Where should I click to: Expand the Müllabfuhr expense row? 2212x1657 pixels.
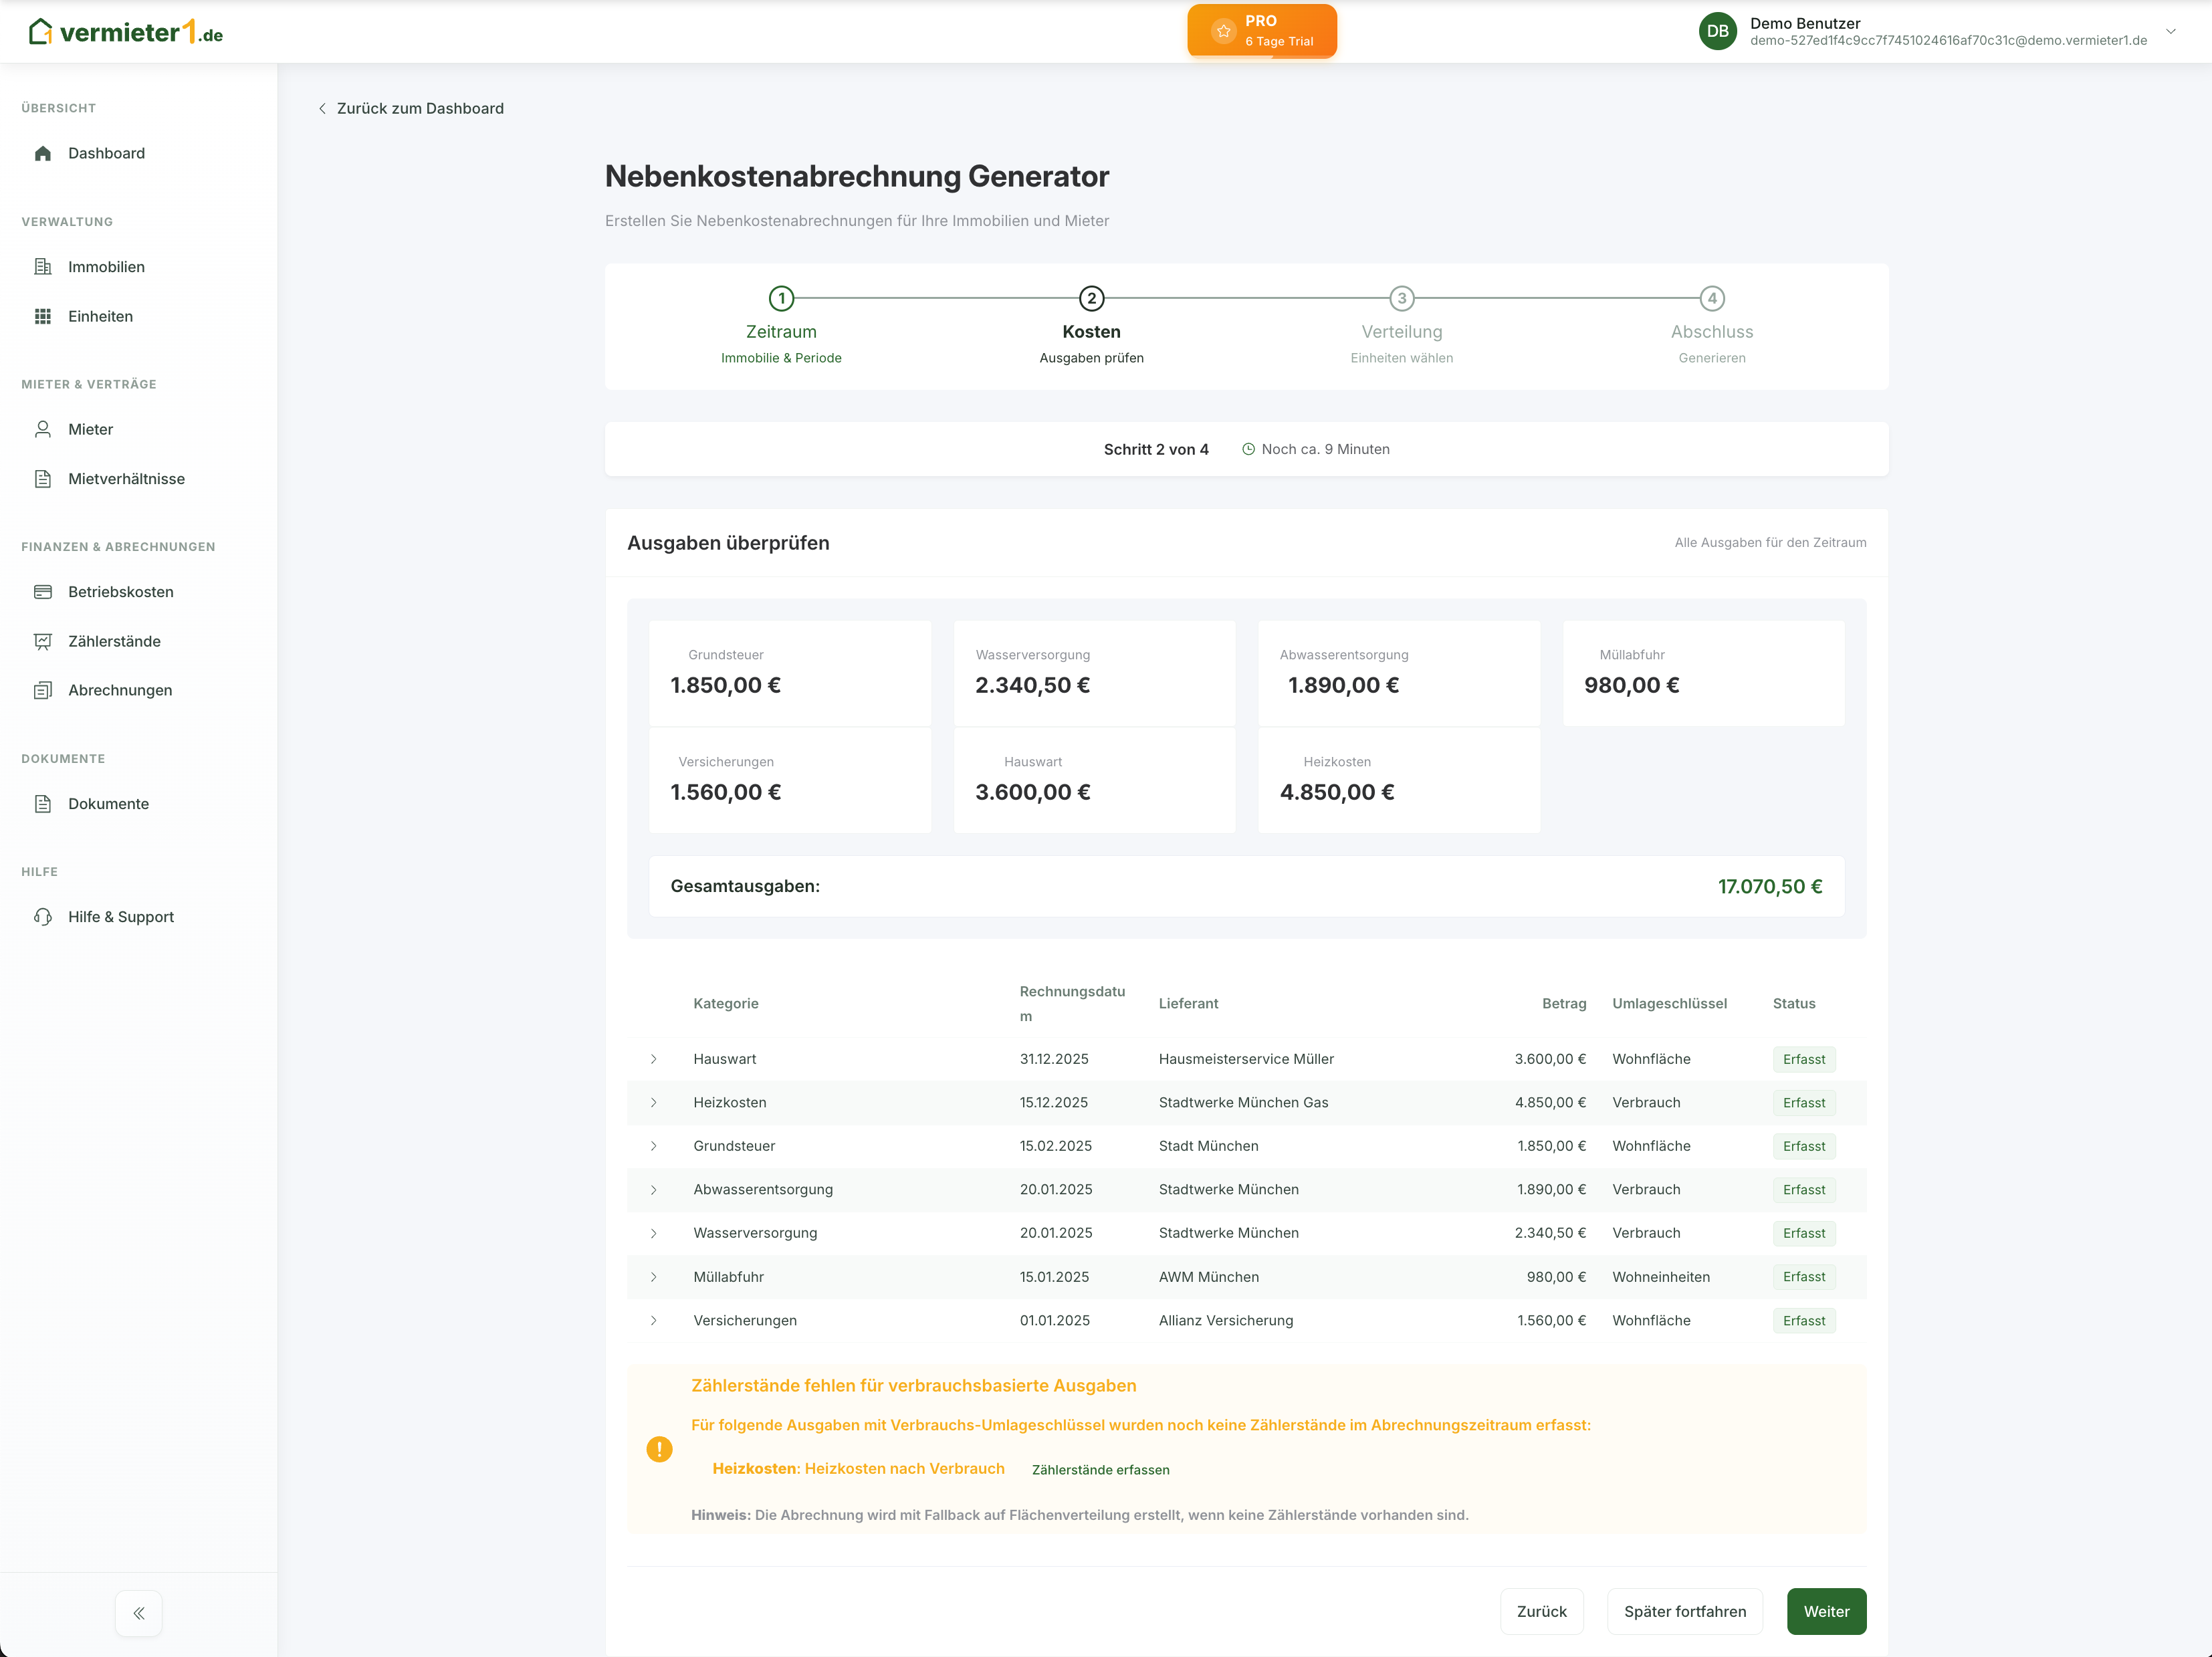(x=655, y=1276)
